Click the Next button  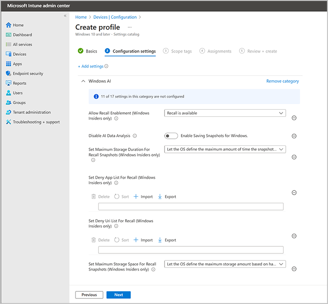pos(119,295)
